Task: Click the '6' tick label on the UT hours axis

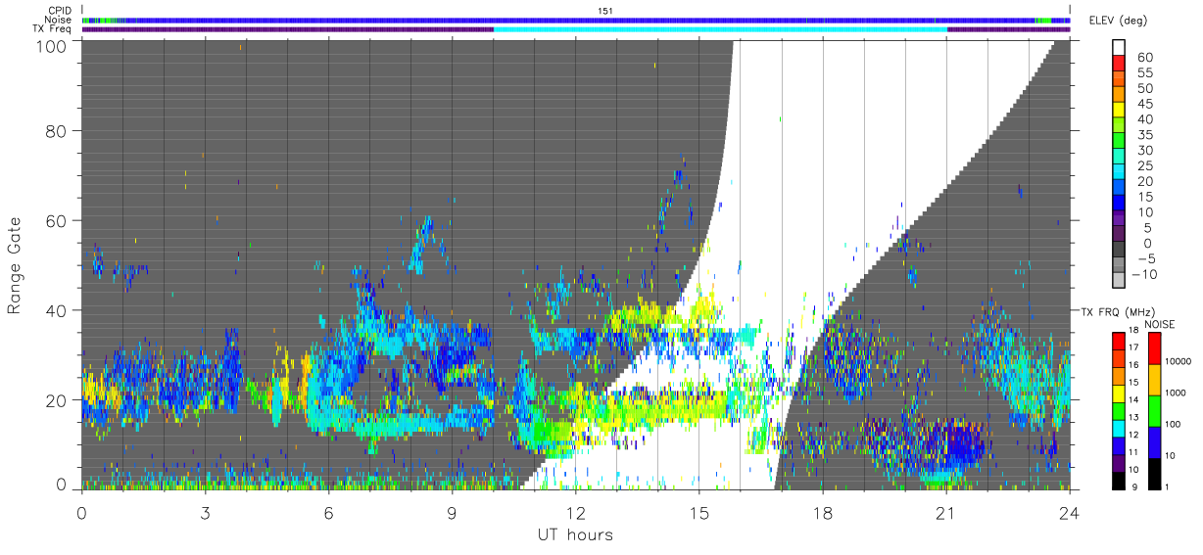Action: coord(328,512)
